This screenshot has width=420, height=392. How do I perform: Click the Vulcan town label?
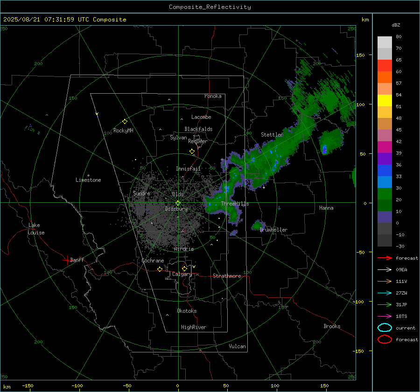(x=237, y=346)
